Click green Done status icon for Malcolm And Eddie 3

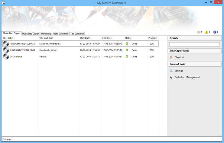127,43
